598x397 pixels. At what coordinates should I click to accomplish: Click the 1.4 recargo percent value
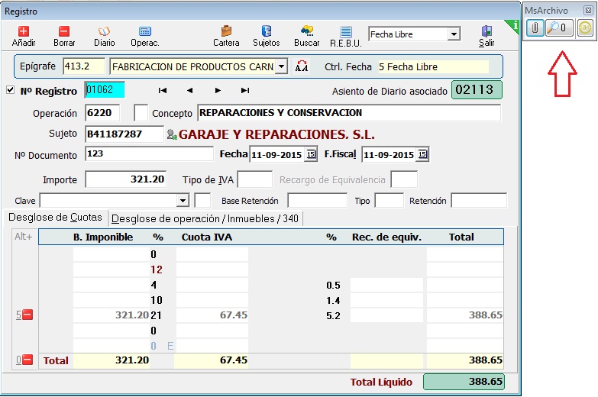coord(333,301)
